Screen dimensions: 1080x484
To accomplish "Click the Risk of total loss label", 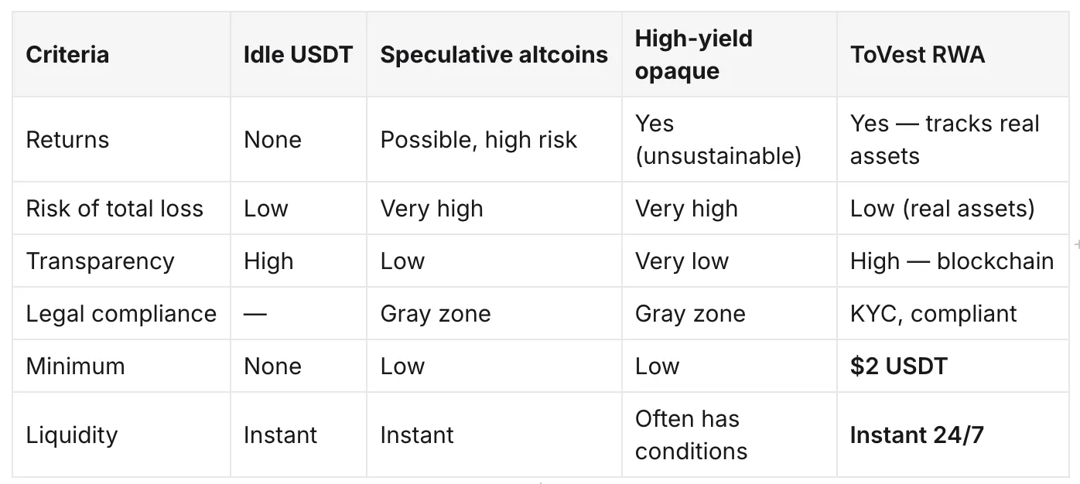I will click(x=114, y=209).
